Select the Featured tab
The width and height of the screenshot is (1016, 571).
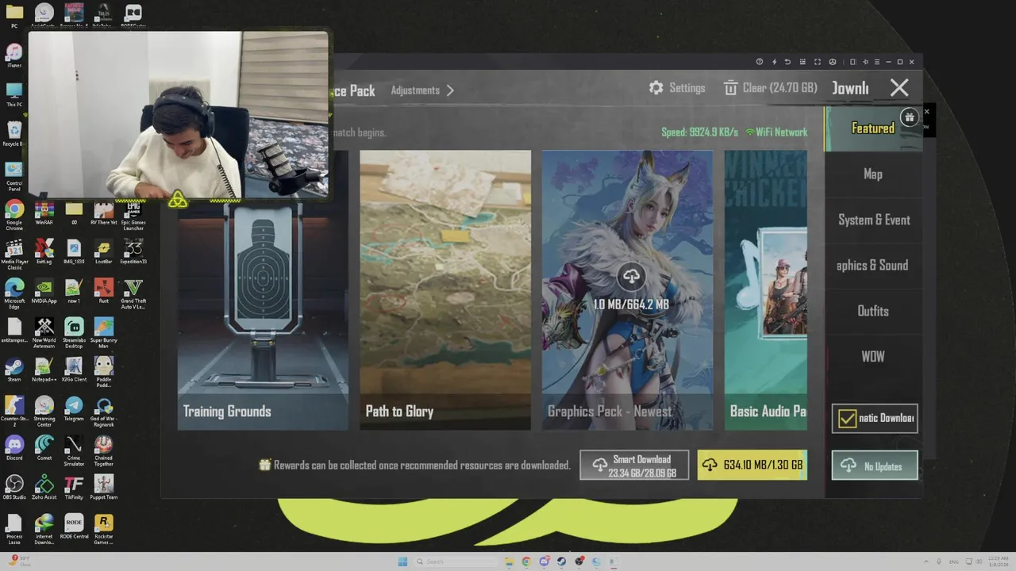873,128
